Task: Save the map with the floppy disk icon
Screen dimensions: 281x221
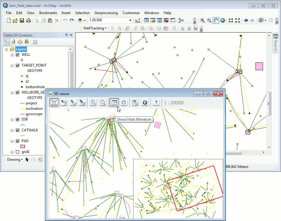Action: coord(22,20)
